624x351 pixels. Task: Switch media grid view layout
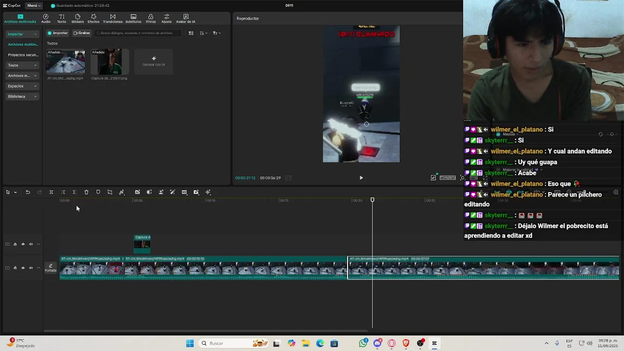191,33
